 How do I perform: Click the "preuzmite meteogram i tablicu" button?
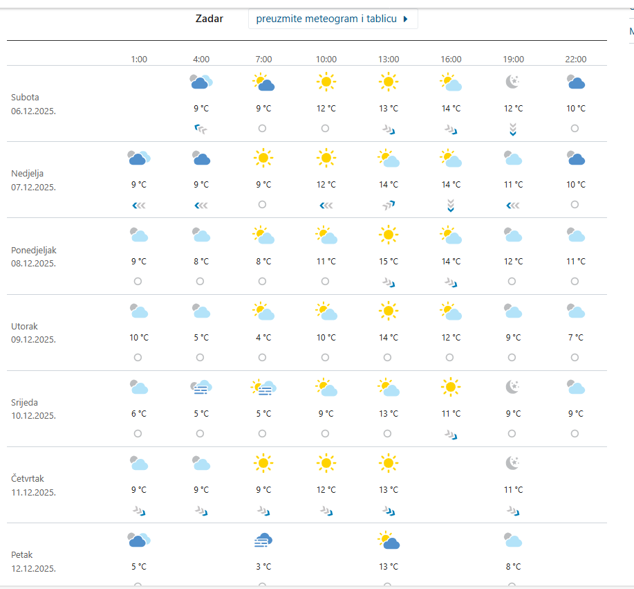[x=333, y=19]
